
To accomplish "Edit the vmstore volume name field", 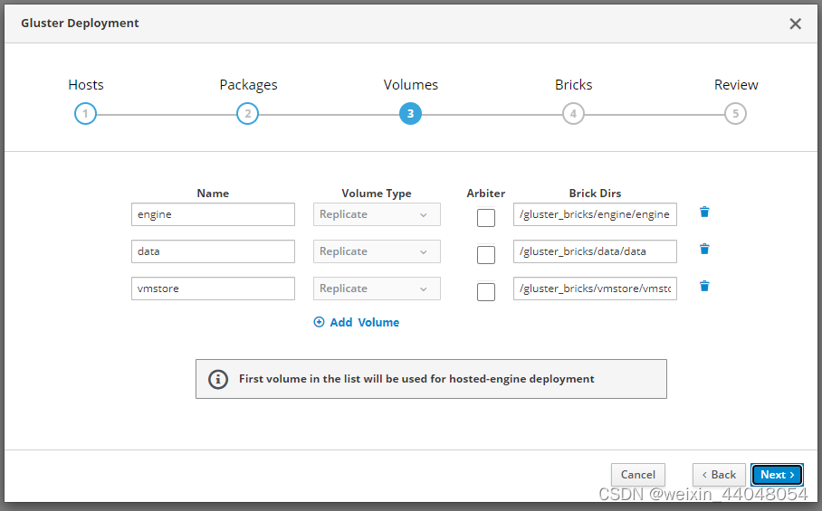I will pyautogui.click(x=213, y=289).
